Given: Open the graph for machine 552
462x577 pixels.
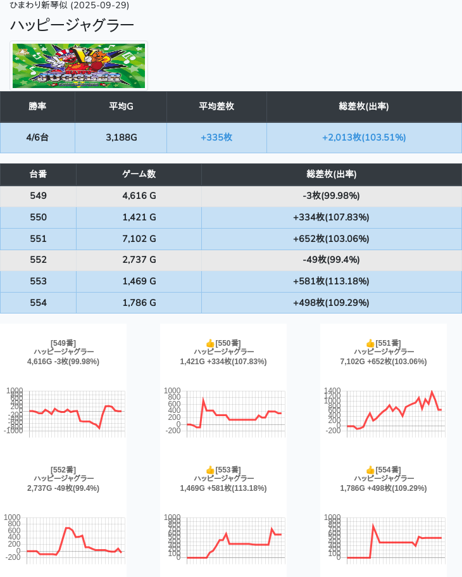Looking at the screenshot, I should click(64, 538).
